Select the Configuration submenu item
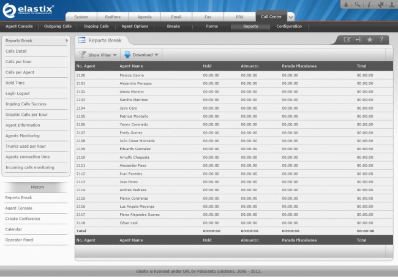The height and width of the screenshot is (277, 398). coord(288,26)
